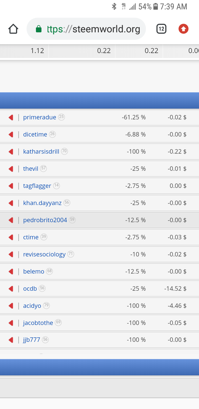Tap the browser home icon
Screen dimensions: 199x409
click(13, 29)
